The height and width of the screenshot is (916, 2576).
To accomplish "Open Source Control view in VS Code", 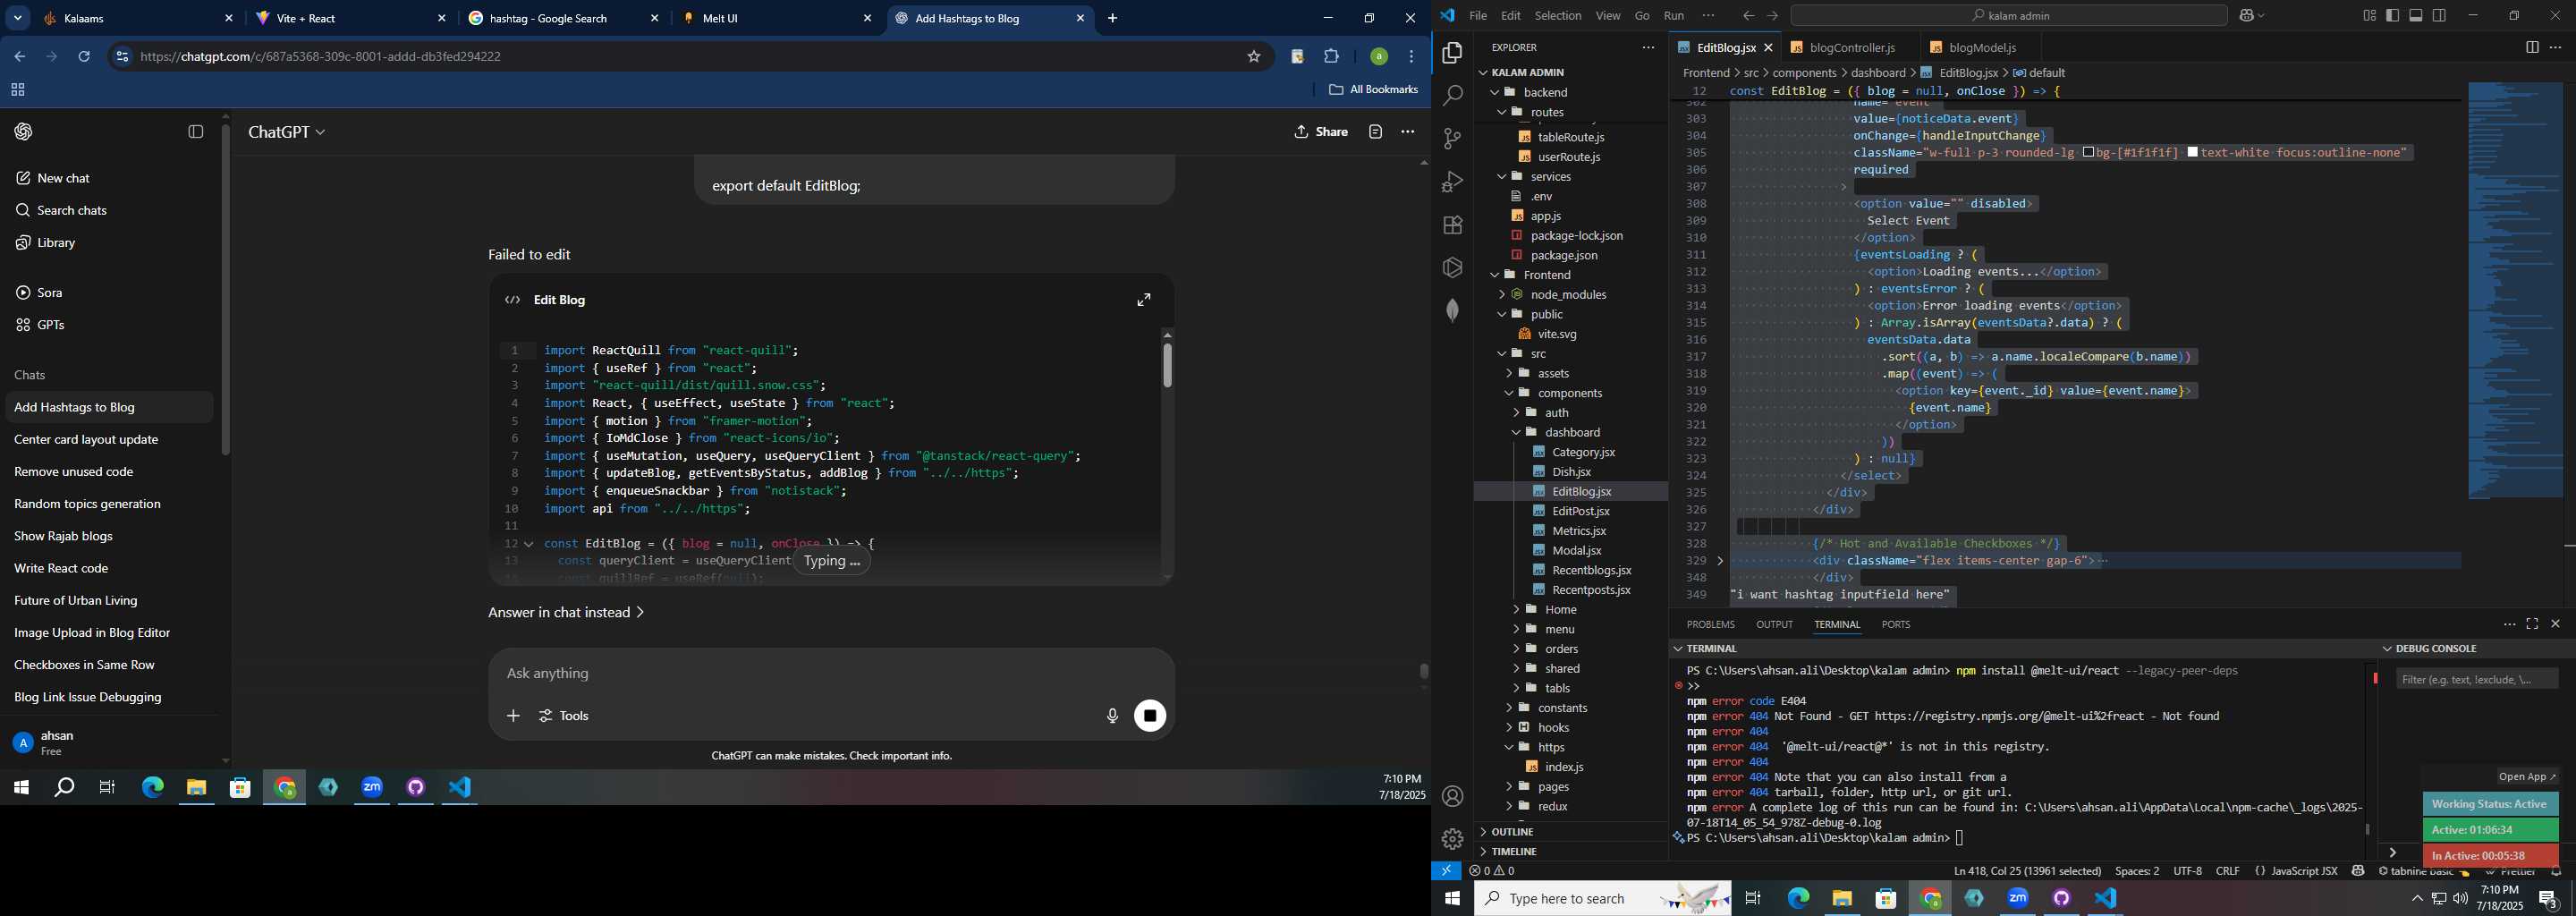I will tap(1452, 139).
